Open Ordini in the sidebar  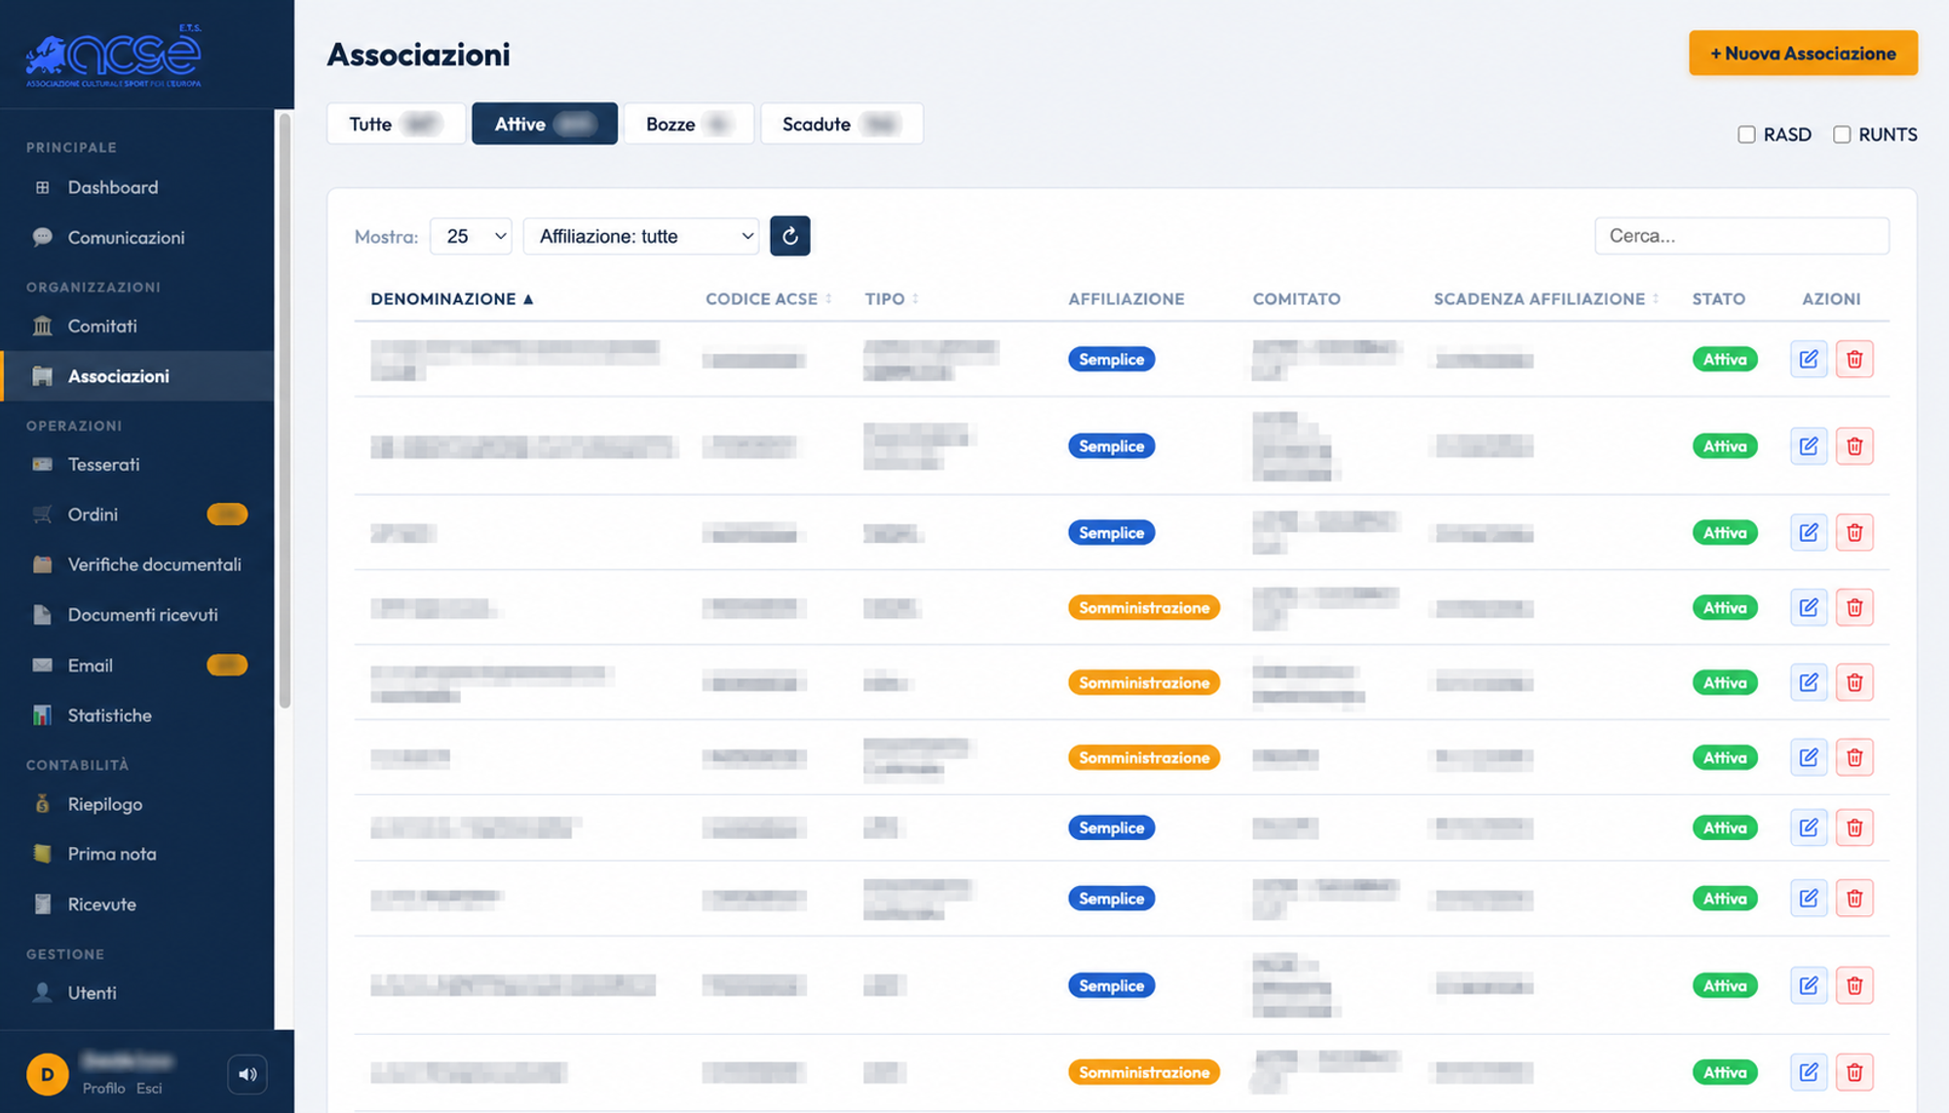click(137, 515)
